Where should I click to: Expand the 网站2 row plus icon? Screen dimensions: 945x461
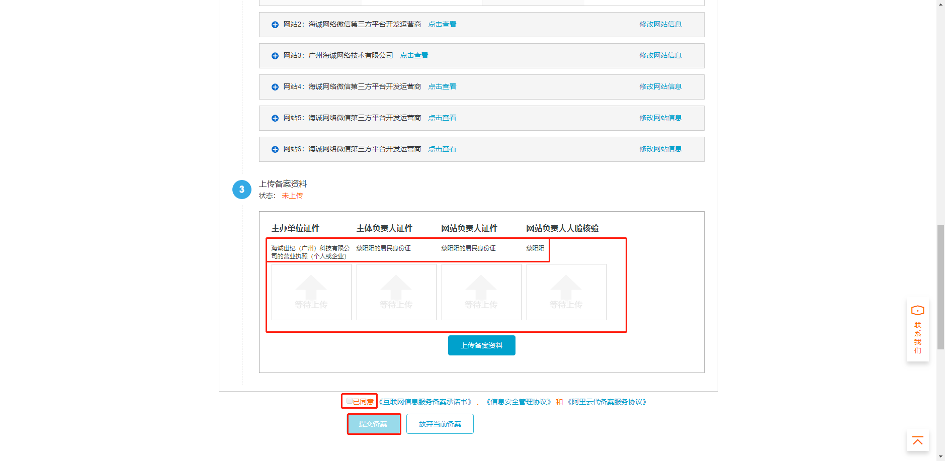pos(275,25)
